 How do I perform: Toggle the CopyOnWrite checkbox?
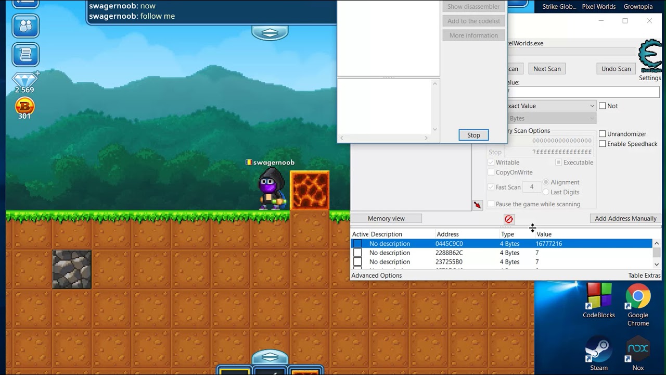click(x=491, y=172)
